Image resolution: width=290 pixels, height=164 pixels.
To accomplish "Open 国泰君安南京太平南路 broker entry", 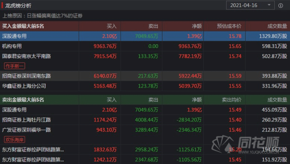I will pyautogui.click(x=27, y=56).
